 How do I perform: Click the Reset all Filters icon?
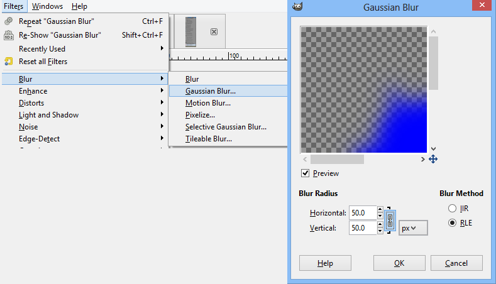[x=8, y=62]
